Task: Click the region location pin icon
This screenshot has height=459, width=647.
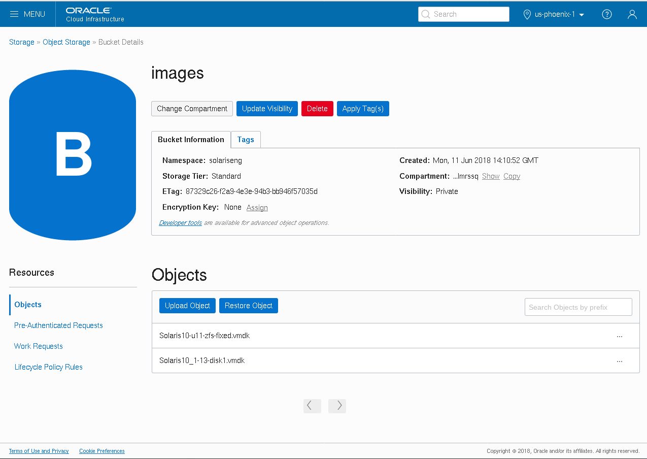Action: pos(527,14)
